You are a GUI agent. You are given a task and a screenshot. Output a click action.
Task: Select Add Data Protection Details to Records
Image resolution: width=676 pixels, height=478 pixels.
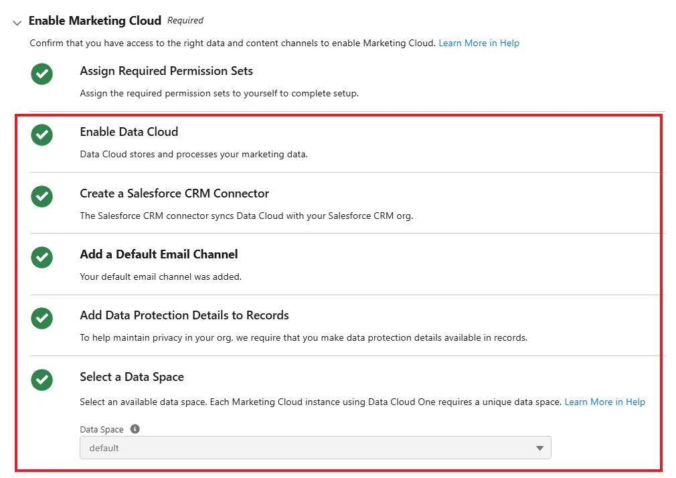[184, 315]
